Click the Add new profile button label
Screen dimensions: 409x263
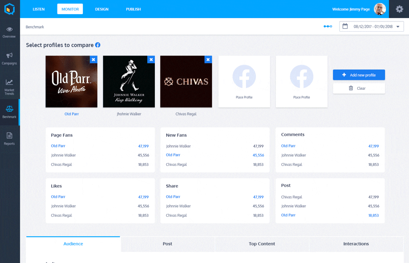click(363, 75)
